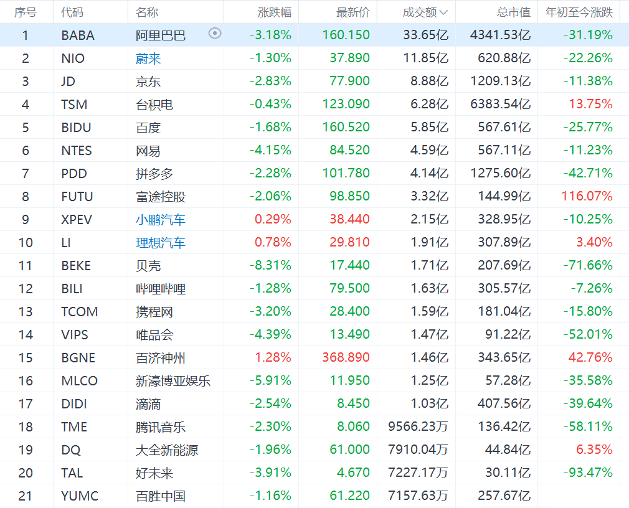Click the 序号 column header
Screen dimensions: 629x508
[26, 12]
